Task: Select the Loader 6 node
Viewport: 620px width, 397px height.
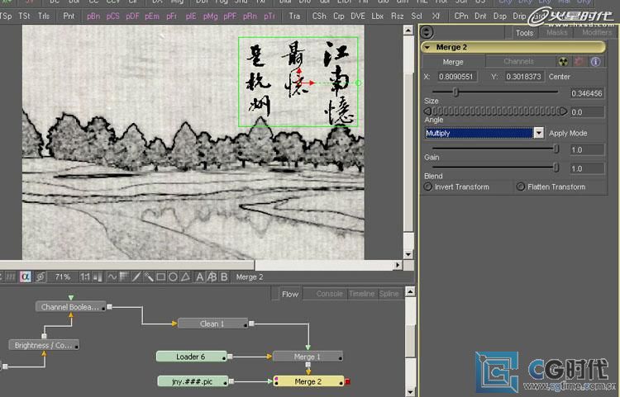Action: click(192, 357)
